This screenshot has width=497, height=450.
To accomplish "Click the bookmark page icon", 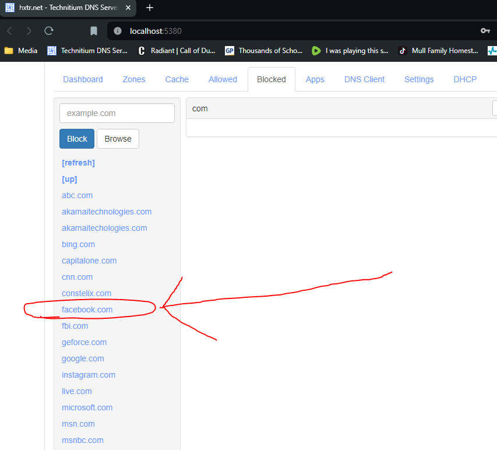I will pyautogui.click(x=93, y=31).
